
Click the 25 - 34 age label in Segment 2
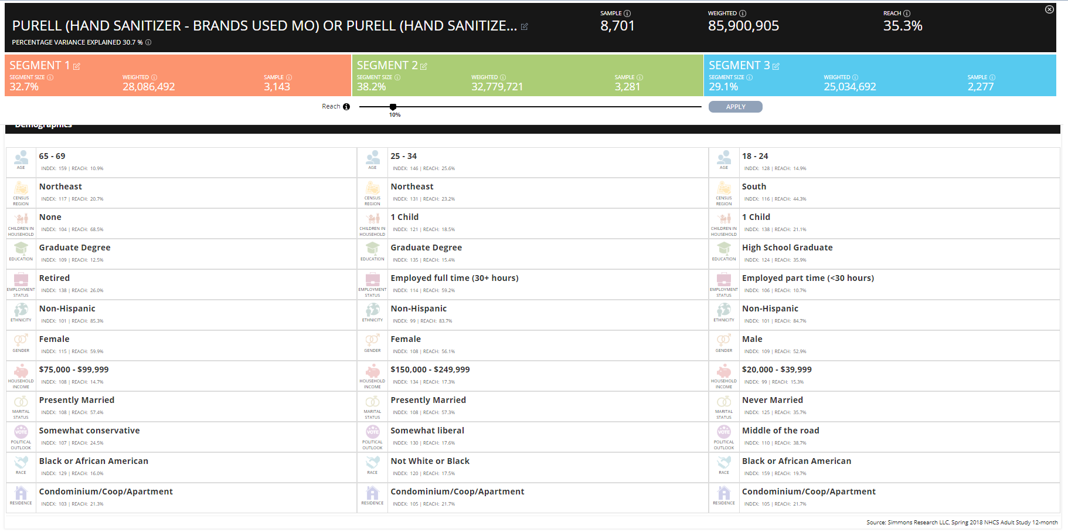tap(403, 156)
